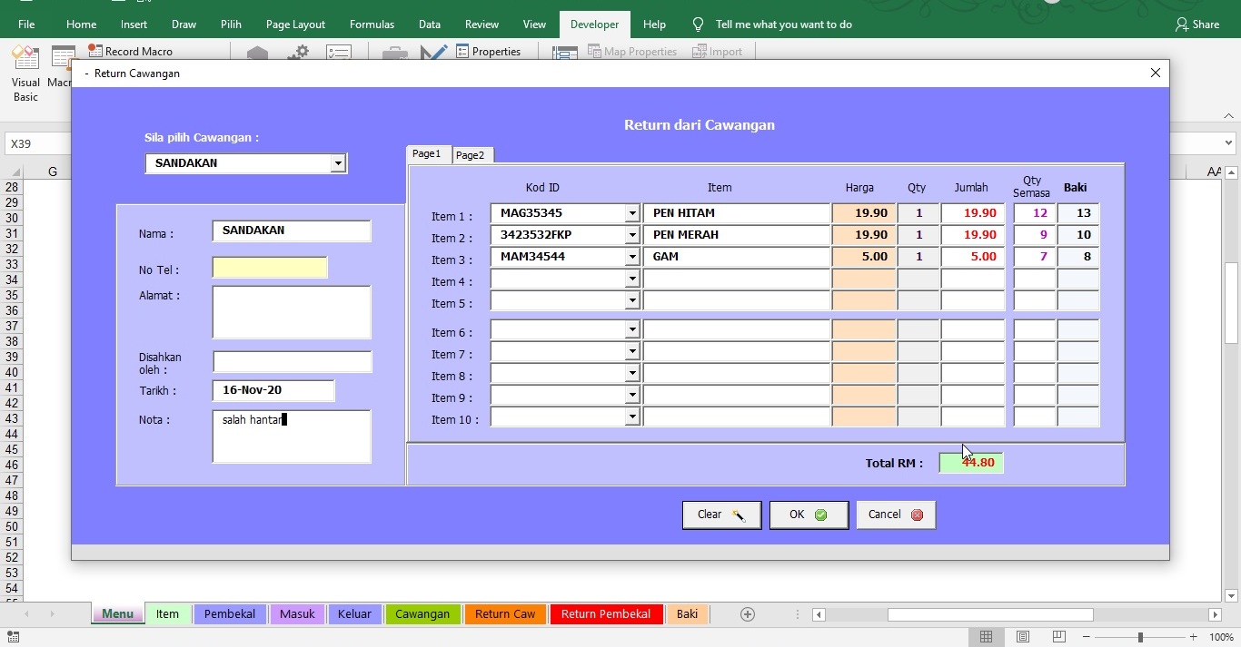Image resolution: width=1241 pixels, height=647 pixels.
Task: Click the Baki value 13 for Item 1
Action: 1077,213
